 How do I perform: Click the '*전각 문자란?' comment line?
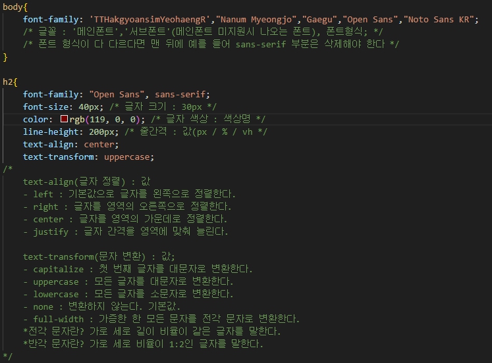click(152, 331)
